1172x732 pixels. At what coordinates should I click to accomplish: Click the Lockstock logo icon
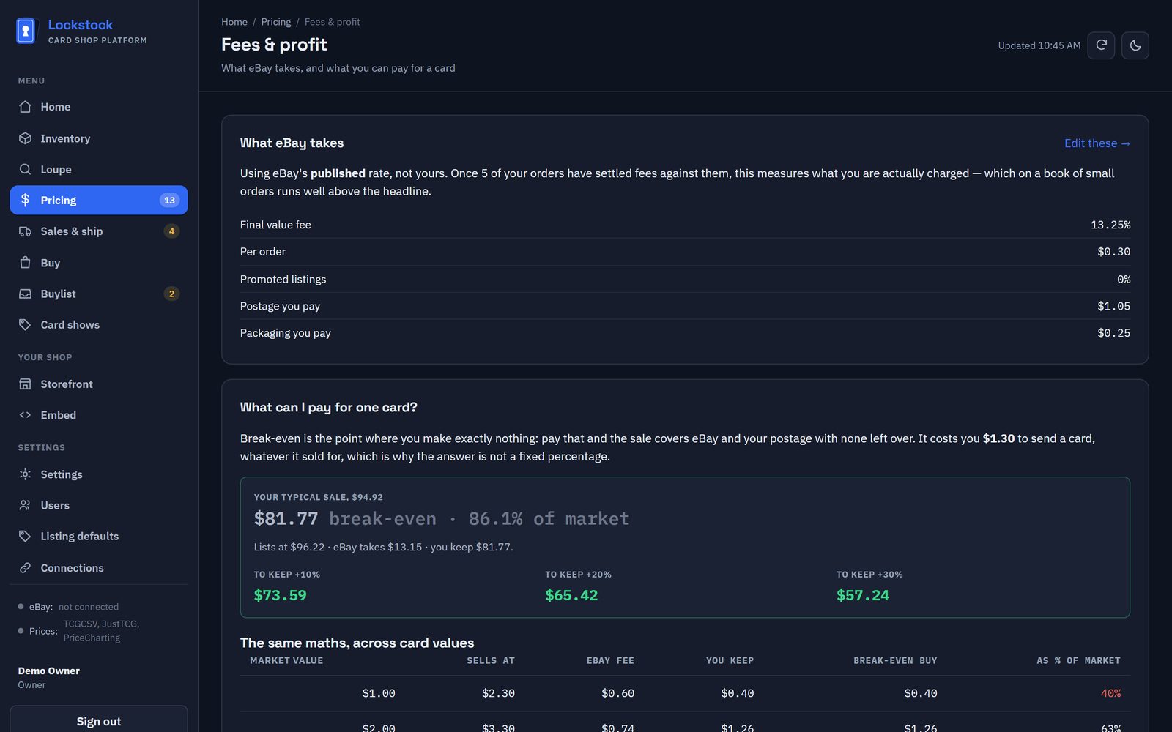click(26, 31)
